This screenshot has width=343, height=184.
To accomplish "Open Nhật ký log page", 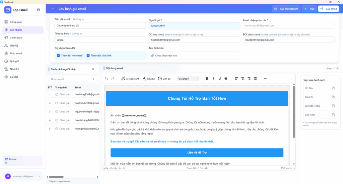I will [x=23, y=69].
